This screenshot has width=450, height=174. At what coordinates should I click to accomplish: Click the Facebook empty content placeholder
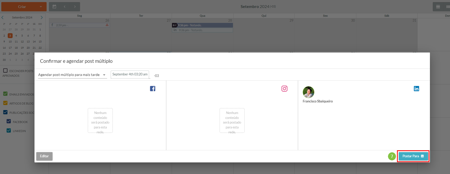click(100, 120)
